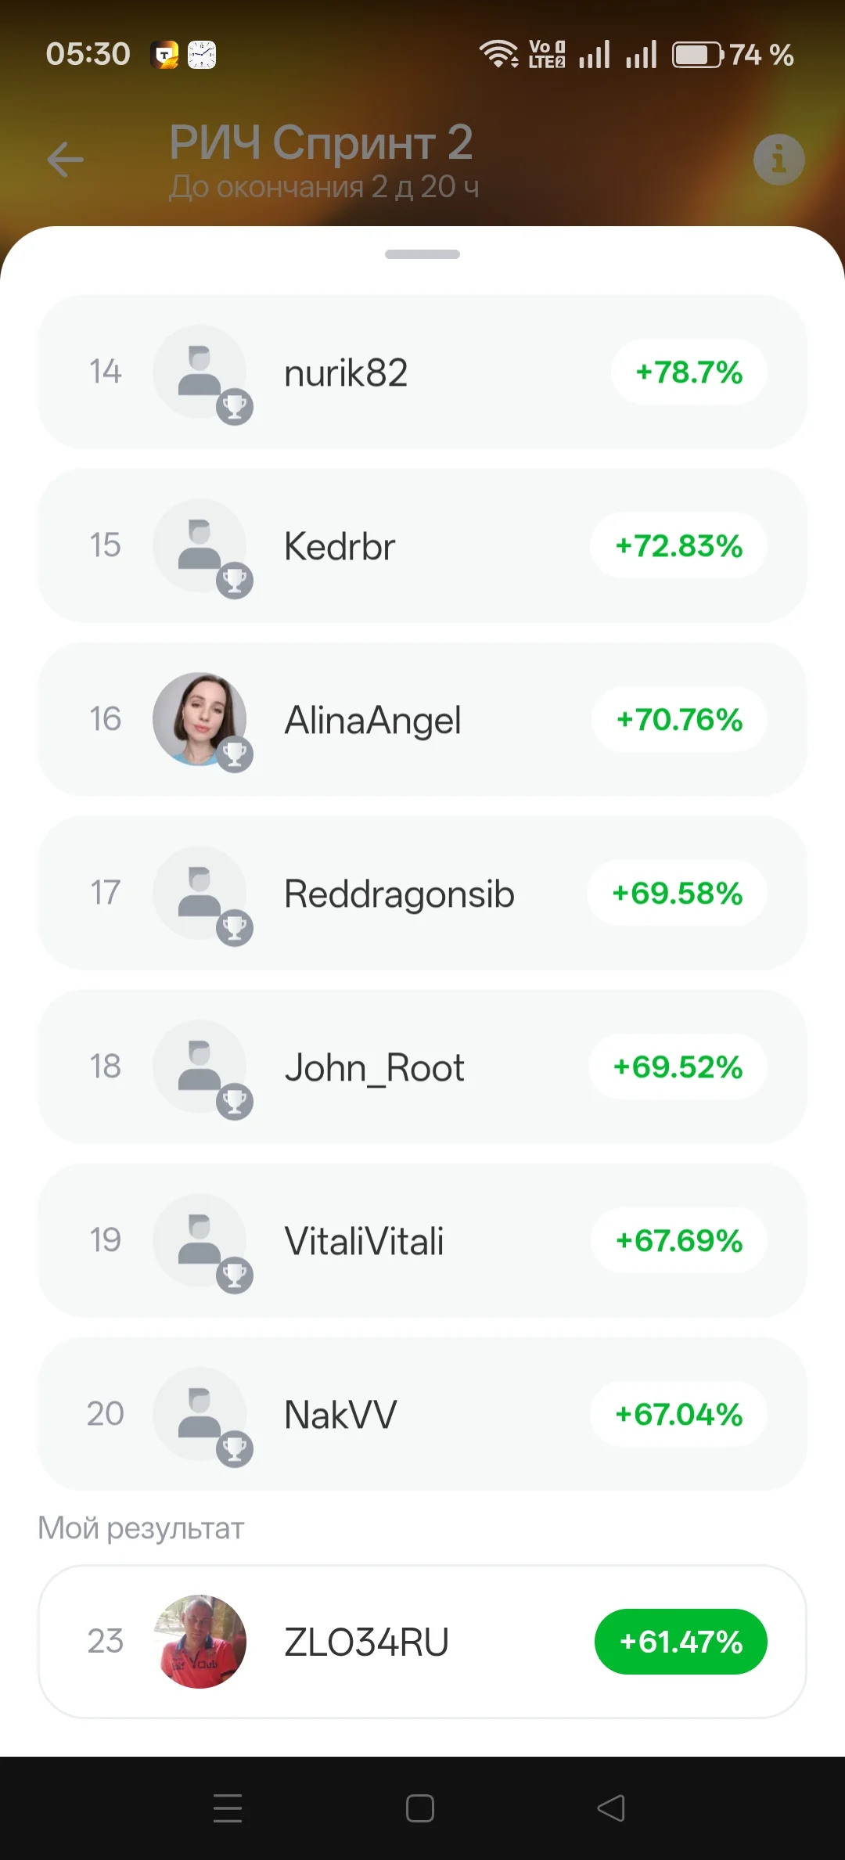Tap the back arrow in header
This screenshot has height=1860, width=845.
(x=65, y=160)
